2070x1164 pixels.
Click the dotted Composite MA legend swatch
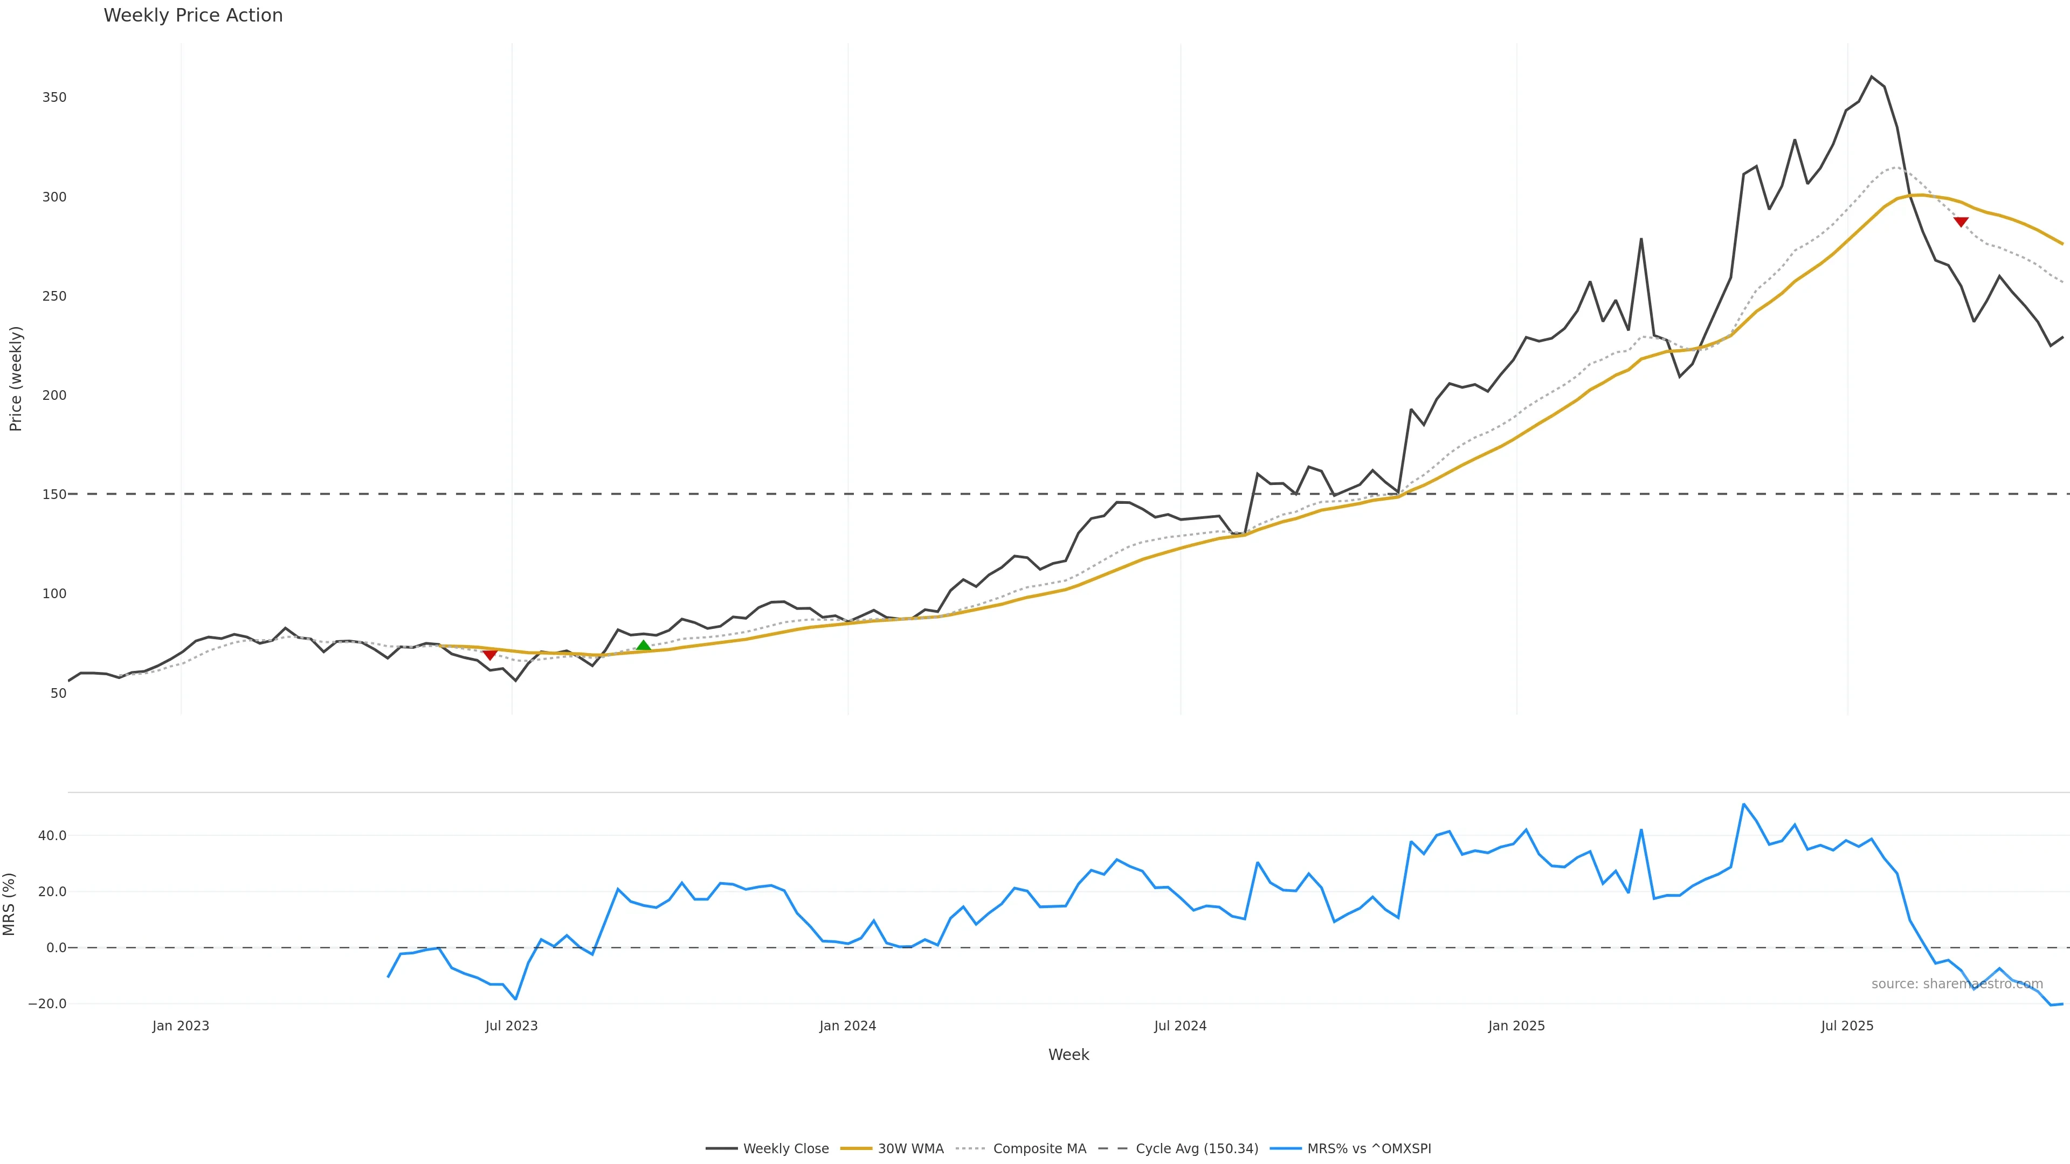971,1149
